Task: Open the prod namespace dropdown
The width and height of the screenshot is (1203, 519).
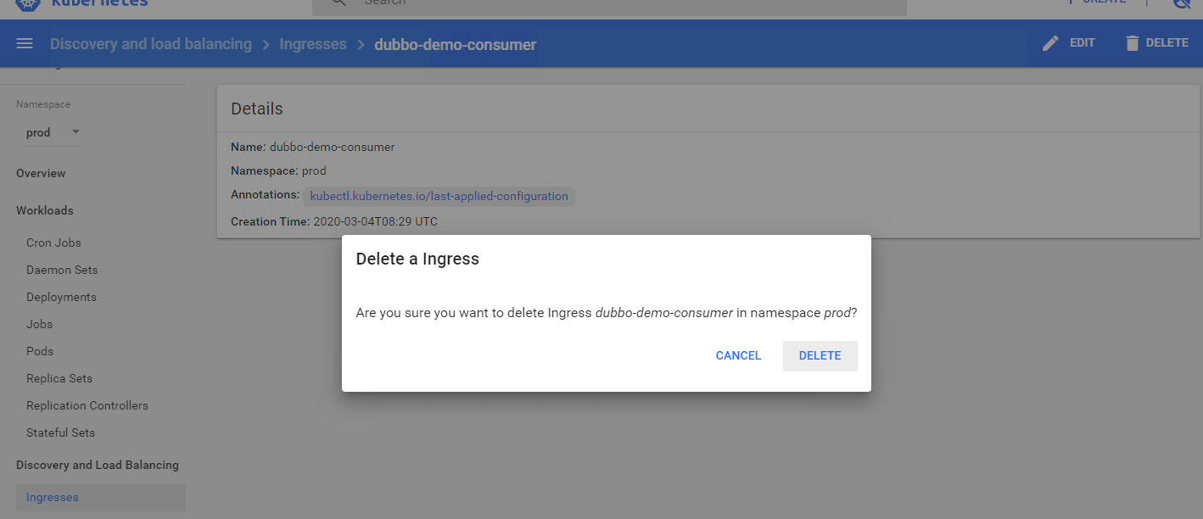Action: 53,132
